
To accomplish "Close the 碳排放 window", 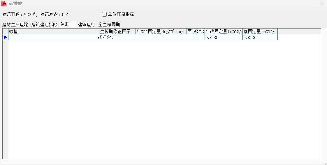I will 322,4.
